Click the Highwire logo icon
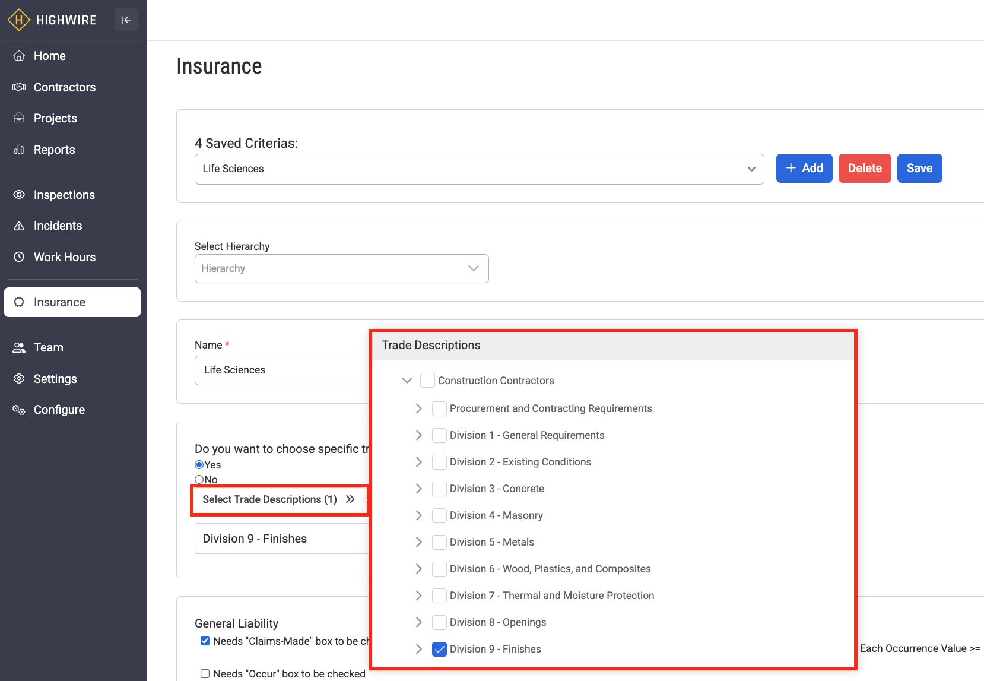Image resolution: width=984 pixels, height=681 pixels. point(19,20)
